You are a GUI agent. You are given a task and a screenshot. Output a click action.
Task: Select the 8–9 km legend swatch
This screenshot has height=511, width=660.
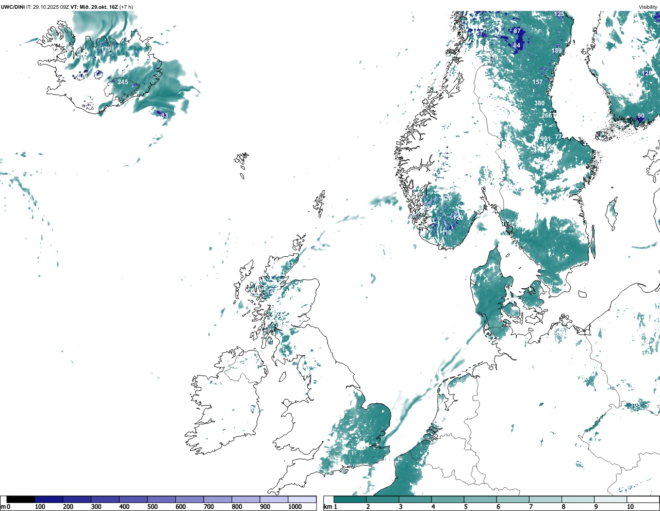pos(577,499)
